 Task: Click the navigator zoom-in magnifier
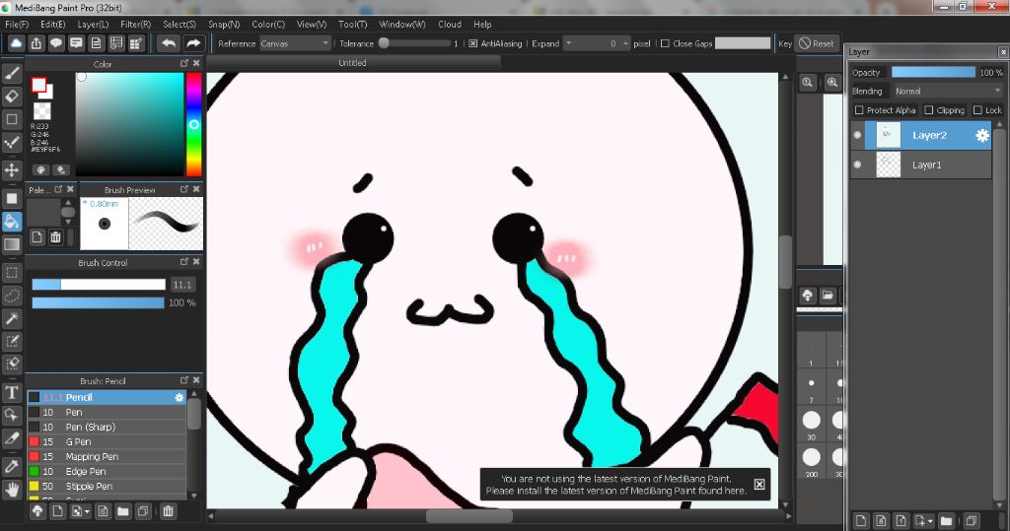pos(832,83)
